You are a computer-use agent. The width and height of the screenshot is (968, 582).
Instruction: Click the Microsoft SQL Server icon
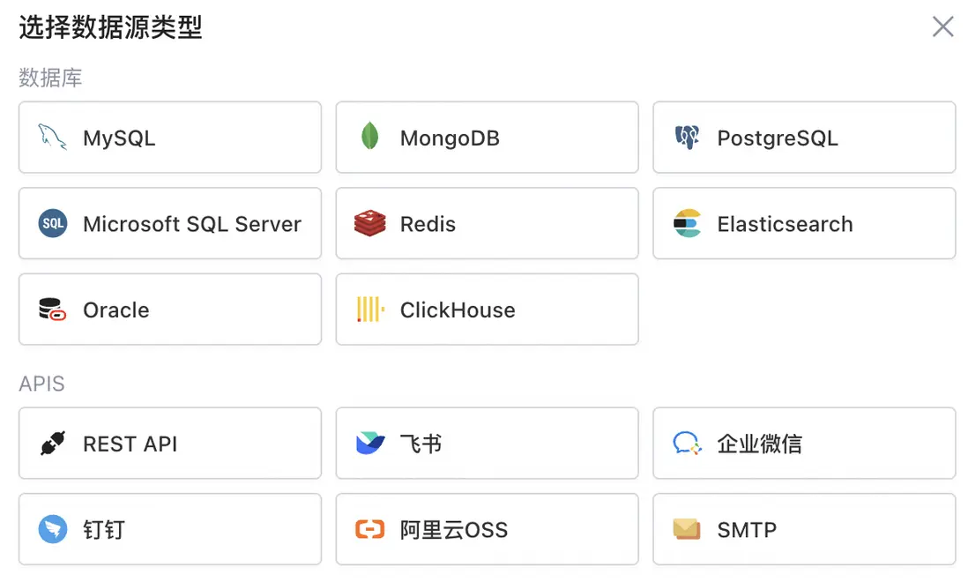[x=53, y=224]
